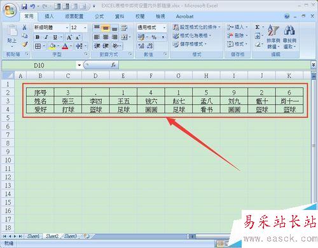Increase the indent
This screenshot has height=248, width=318.
coord(106,46)
